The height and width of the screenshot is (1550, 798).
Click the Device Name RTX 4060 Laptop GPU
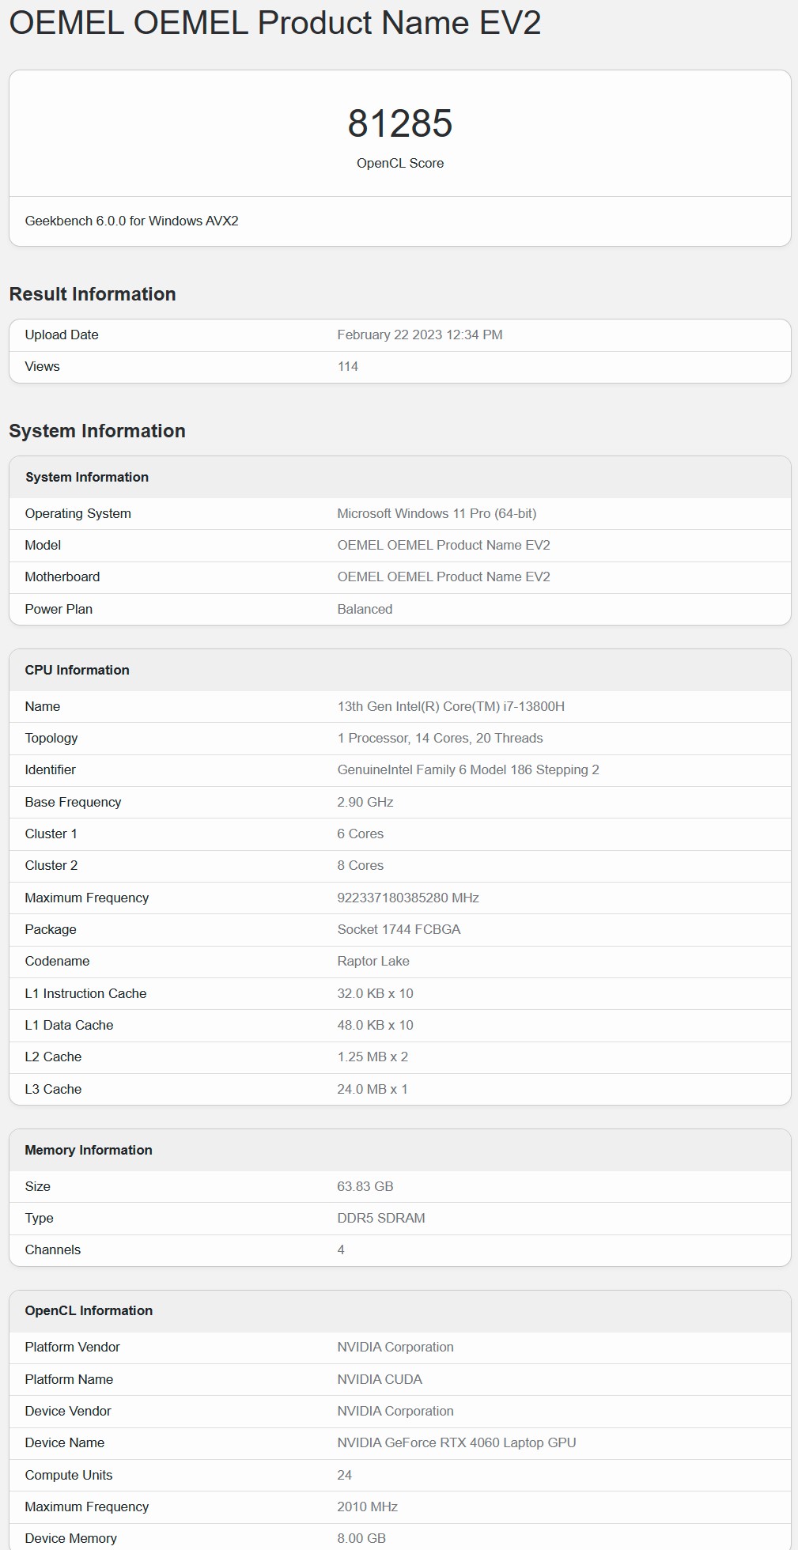point(456,1442)
